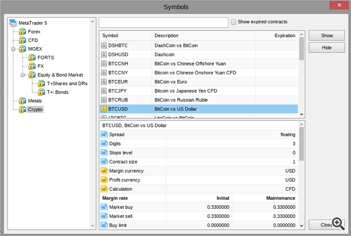Click the properties panel scrollbar thumb
Screen dimensions: 351x236
point(301,144)
